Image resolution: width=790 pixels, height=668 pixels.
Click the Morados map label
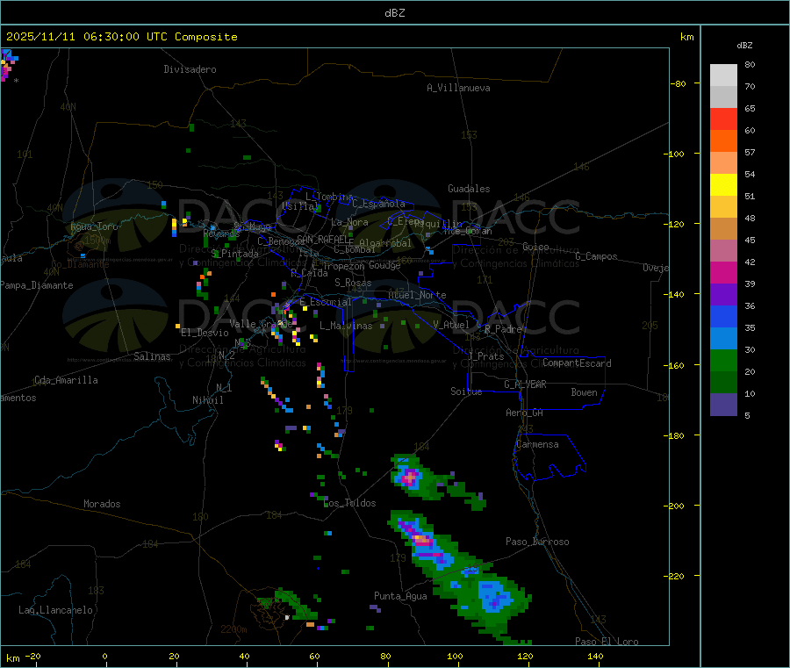(x=102, y=504)
